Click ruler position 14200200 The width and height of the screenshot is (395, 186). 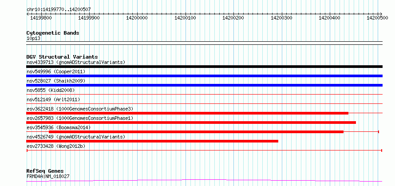[x=233, y=18]
